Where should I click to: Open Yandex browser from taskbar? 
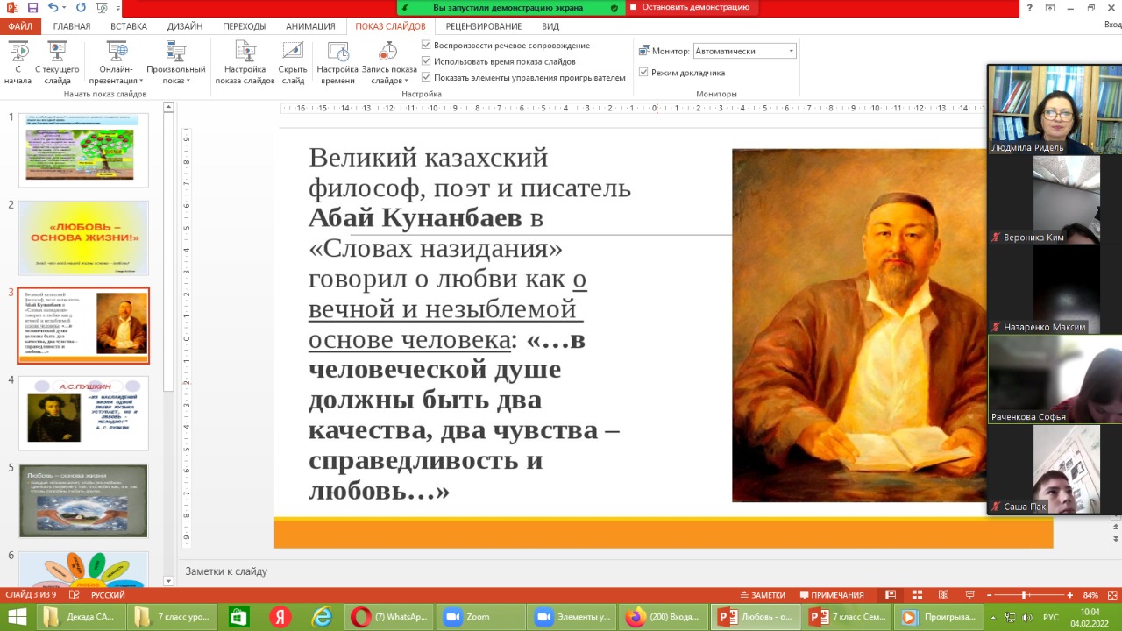pos(280,617)
